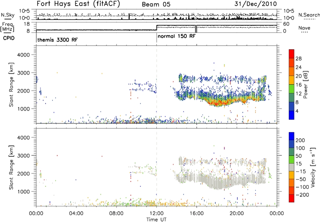
Task: Click the "-200" tick on the velocity colorbar
Action: (x=302, y=195)
